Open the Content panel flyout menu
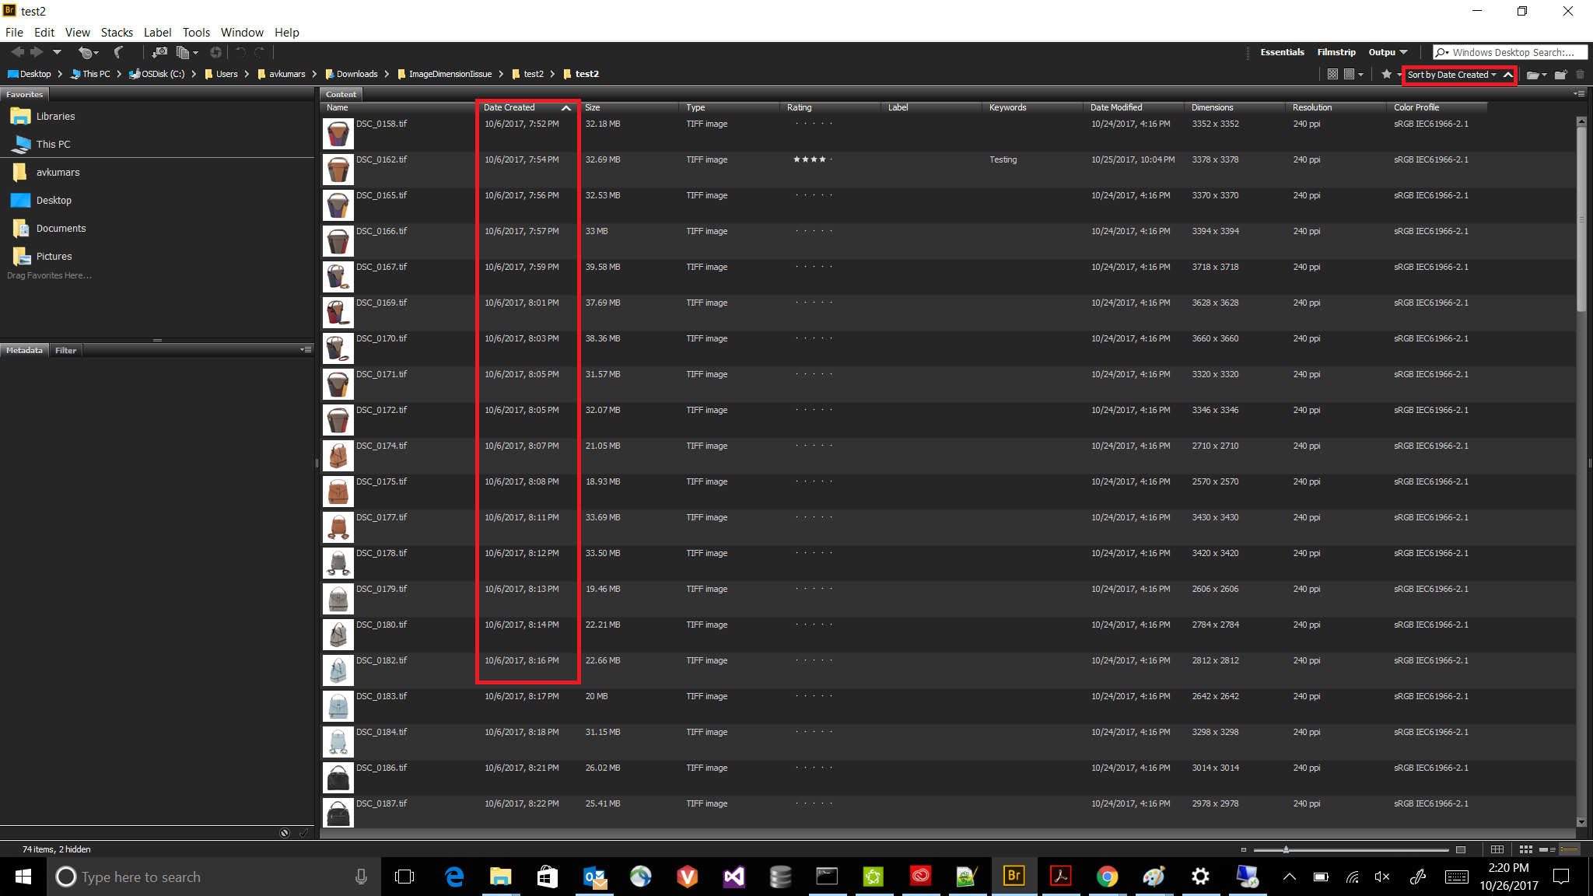The image size is (1593, 896). 1579,94
